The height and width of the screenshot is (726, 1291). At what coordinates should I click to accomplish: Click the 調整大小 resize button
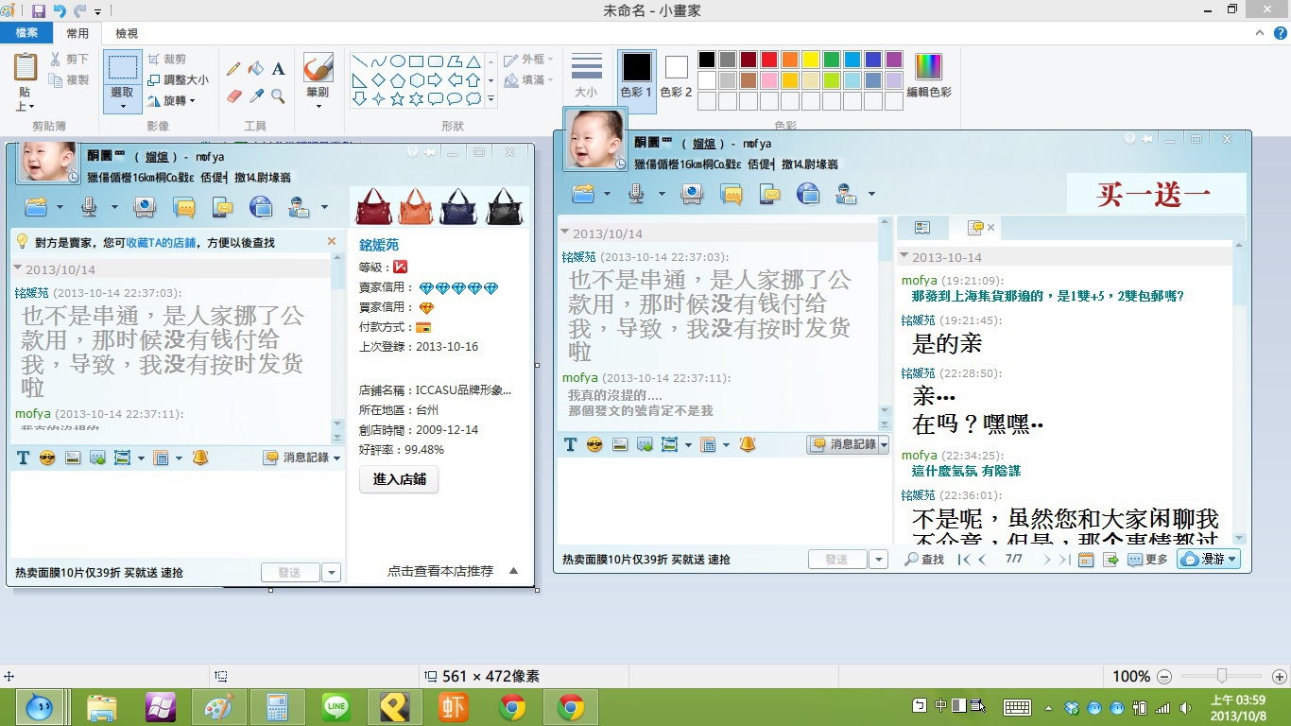[x=178, y=80]
